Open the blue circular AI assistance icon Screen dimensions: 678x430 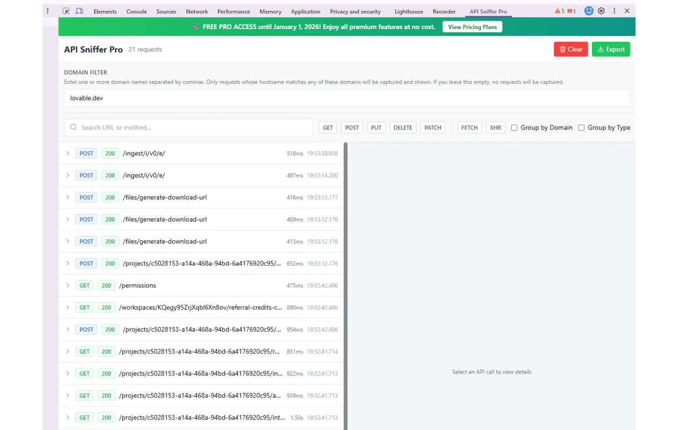[589, 11]
